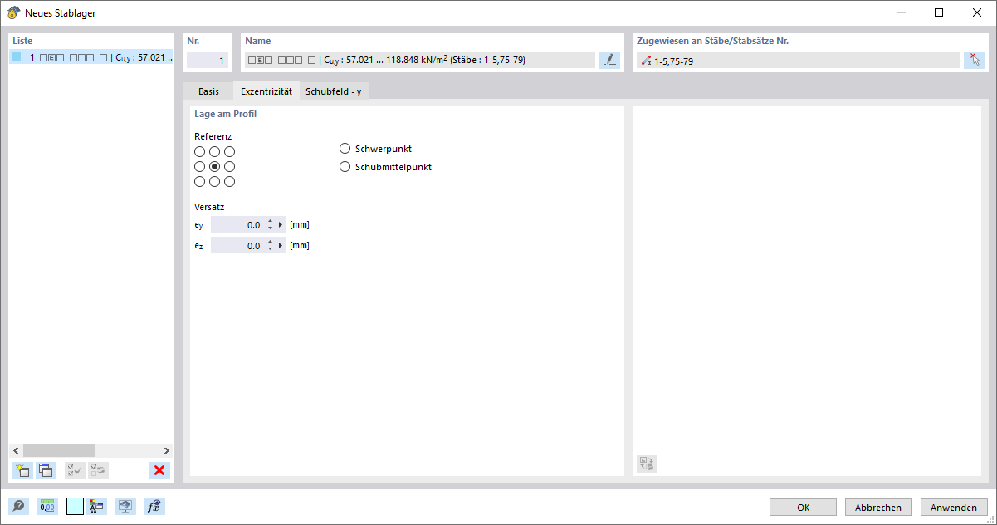Click the display monitor view icon

tap(125, 506)
